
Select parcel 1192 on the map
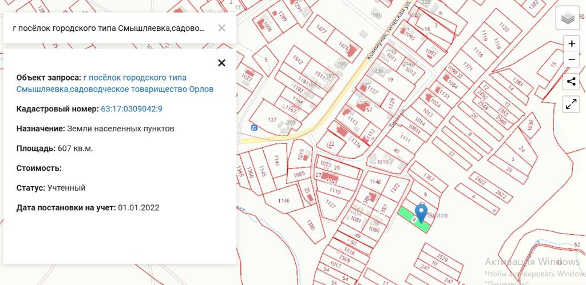tap(298, 90)
